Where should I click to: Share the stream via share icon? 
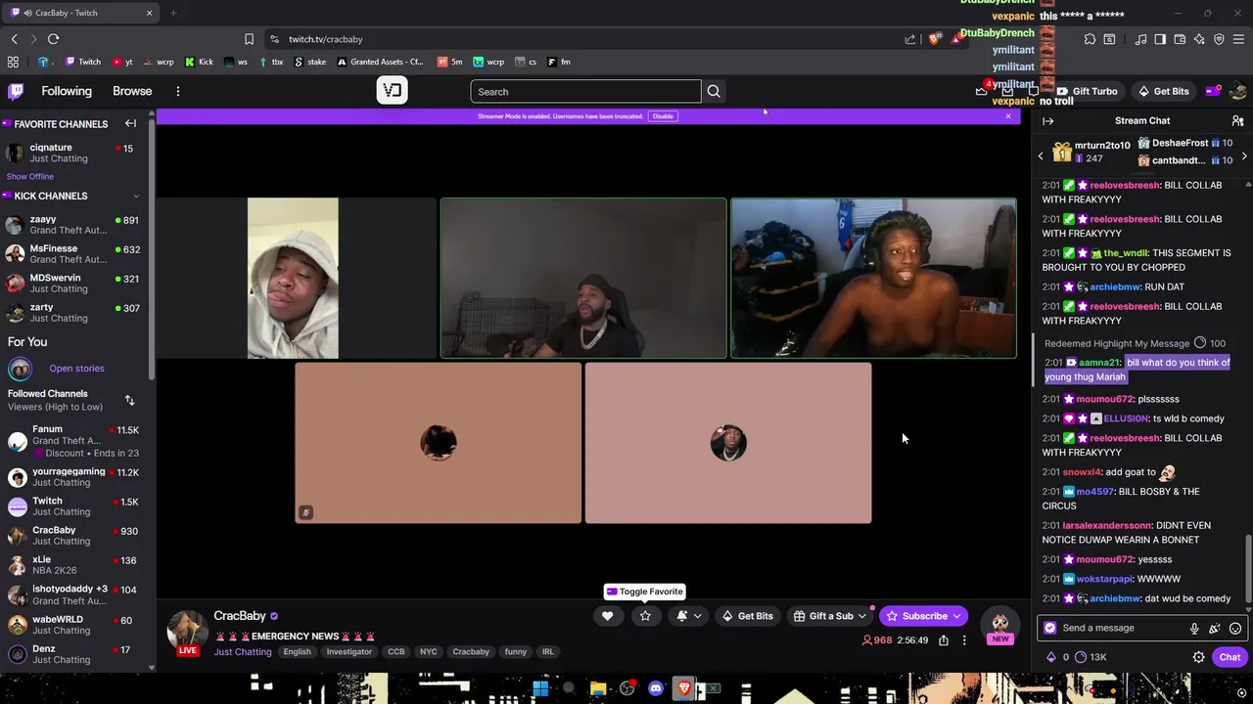(x=944, y=640)
